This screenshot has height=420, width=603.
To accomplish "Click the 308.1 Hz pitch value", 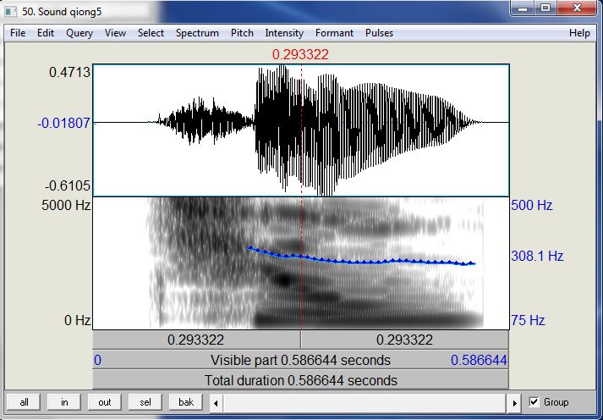I will coord(537,256).
